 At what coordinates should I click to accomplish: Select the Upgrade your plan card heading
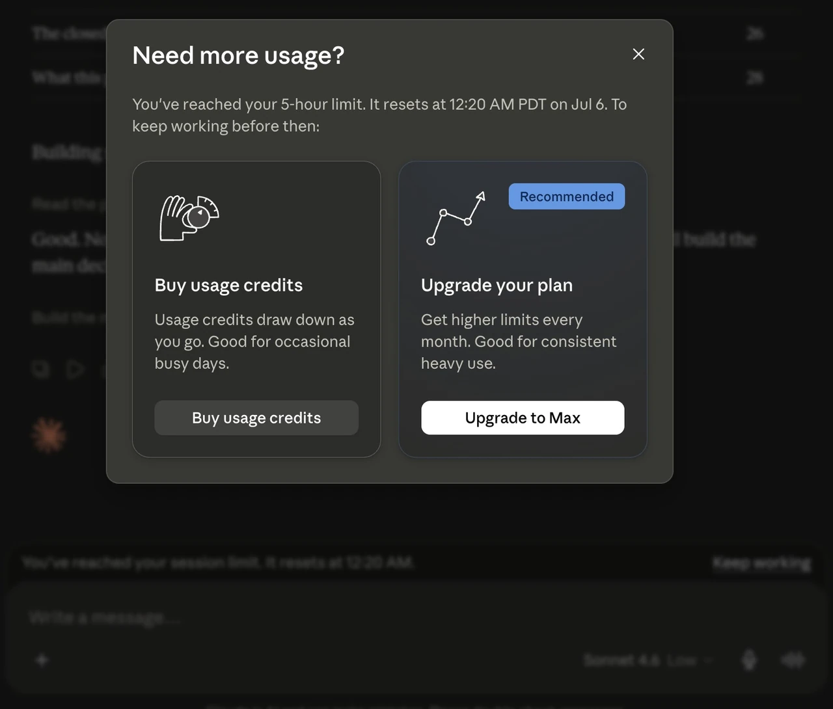pos(497,285)
